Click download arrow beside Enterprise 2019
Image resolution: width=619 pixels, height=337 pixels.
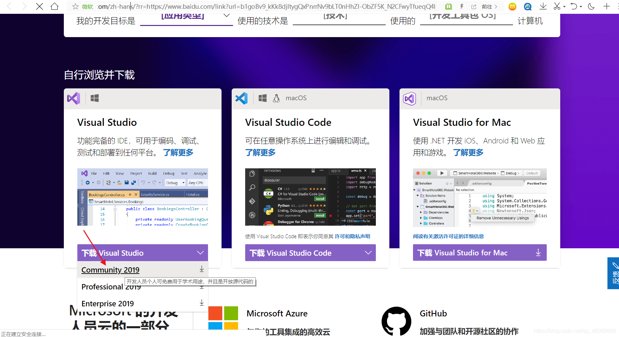point(202,303)
